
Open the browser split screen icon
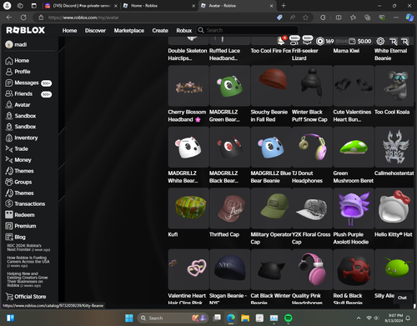coord(339,18)
